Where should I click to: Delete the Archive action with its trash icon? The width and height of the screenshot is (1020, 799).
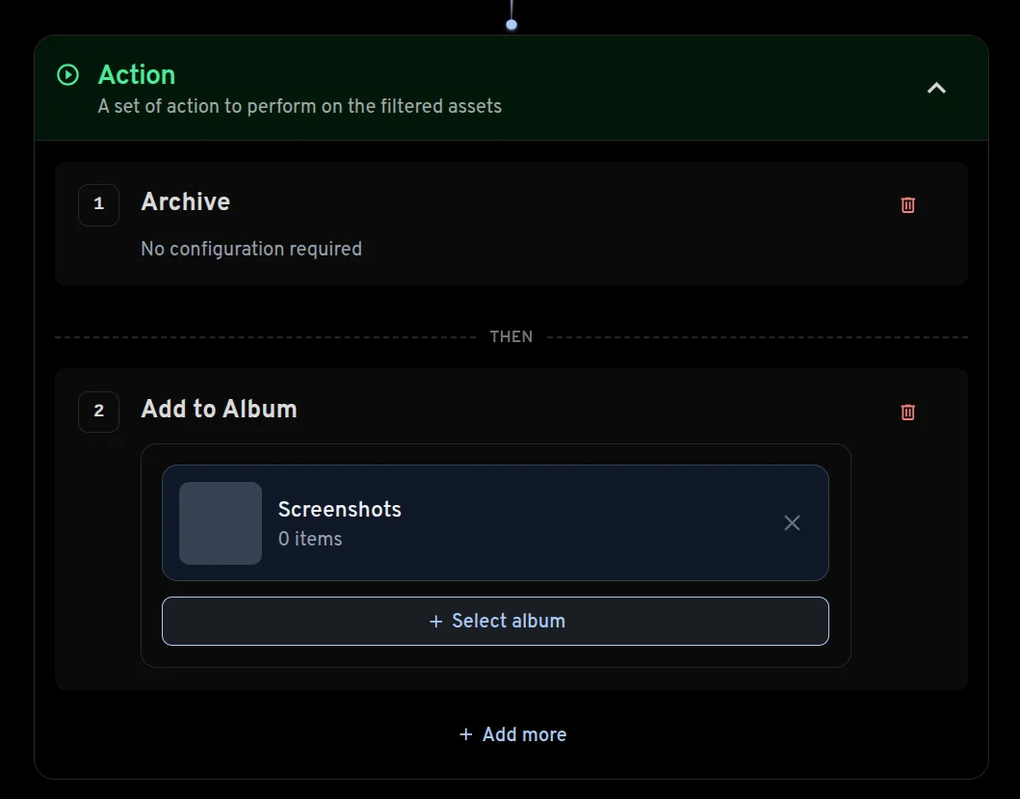[x=907, y=205]
